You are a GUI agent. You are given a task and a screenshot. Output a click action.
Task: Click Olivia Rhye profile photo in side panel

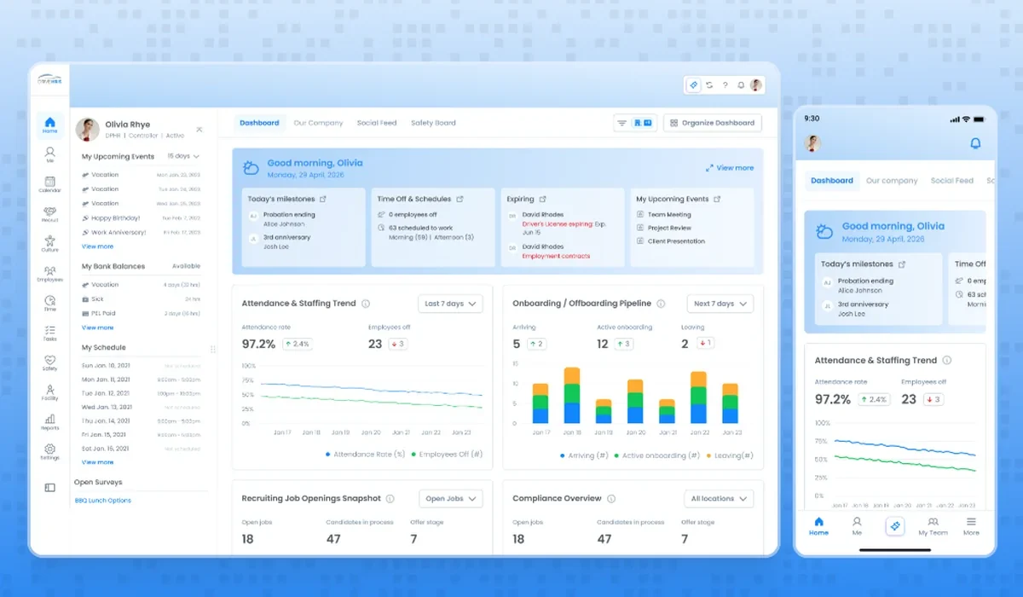coord(88,130)
